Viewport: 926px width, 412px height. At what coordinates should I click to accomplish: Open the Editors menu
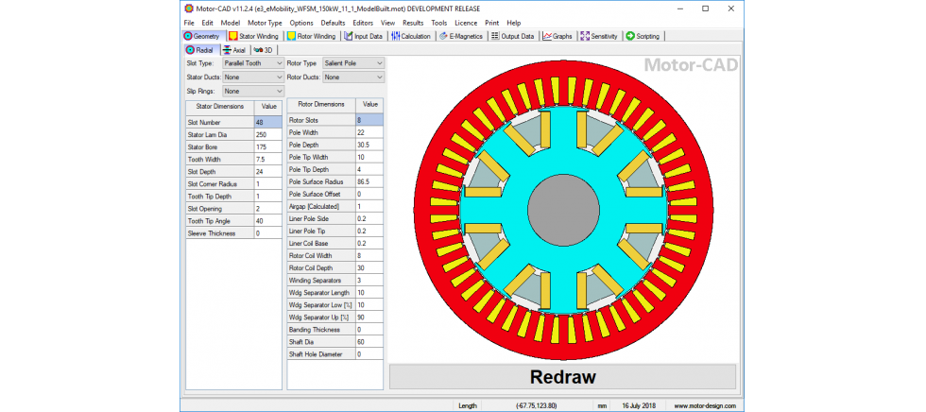tap(363, 23)
